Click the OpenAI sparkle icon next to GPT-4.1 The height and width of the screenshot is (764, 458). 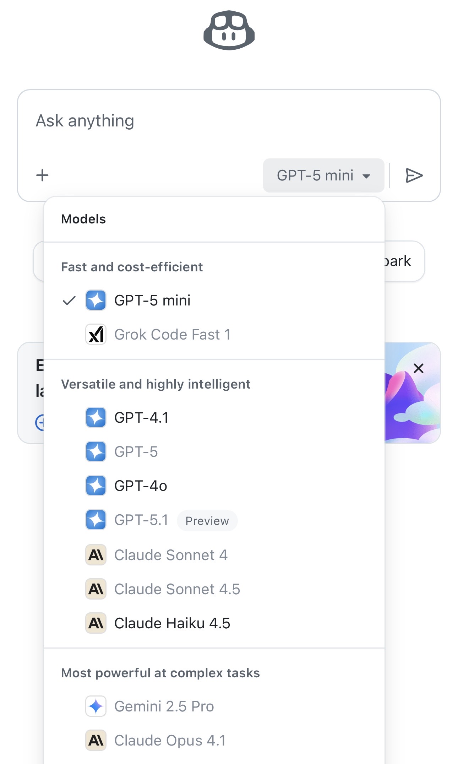96,418
